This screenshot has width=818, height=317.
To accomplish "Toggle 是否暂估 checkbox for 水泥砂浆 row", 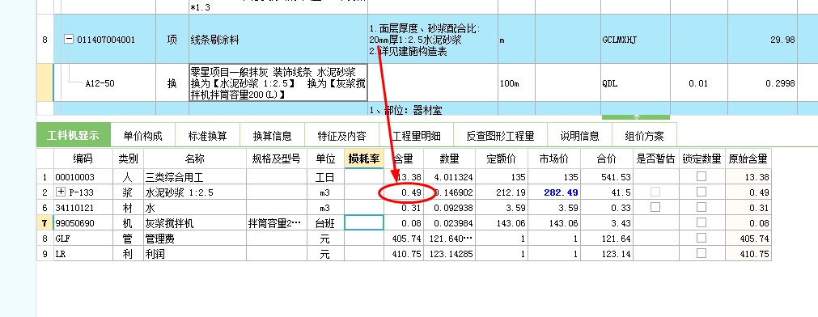I will pos(655,192).
